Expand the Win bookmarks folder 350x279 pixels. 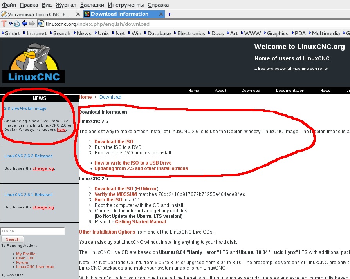point(135,33)
